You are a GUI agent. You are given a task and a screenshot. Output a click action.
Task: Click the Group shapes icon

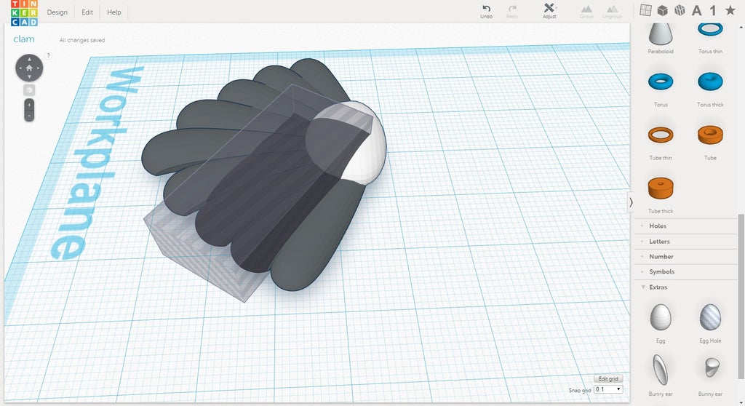coord(587,12)
